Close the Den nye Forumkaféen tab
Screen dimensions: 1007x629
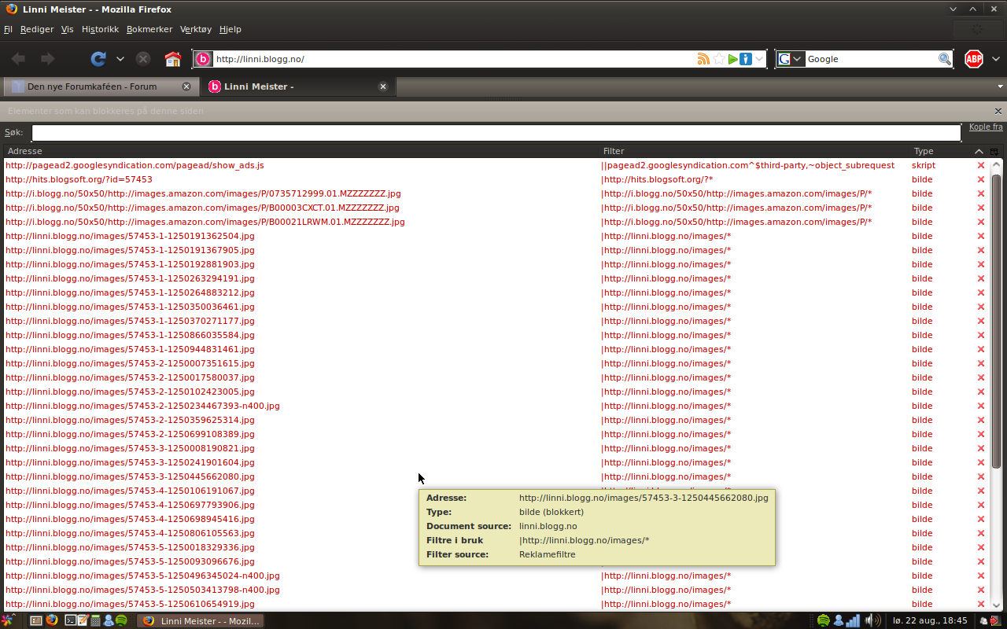pyautogui.click(x=186, y=86)
